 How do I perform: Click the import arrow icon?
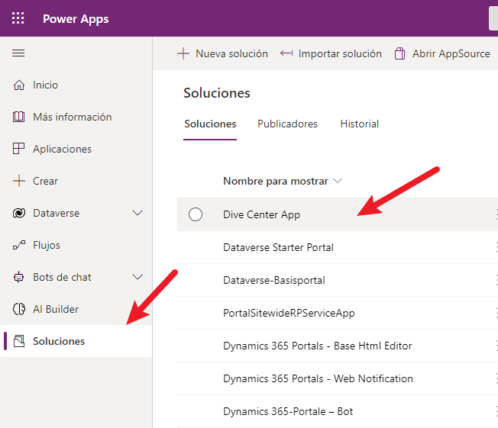click(286, 53)
